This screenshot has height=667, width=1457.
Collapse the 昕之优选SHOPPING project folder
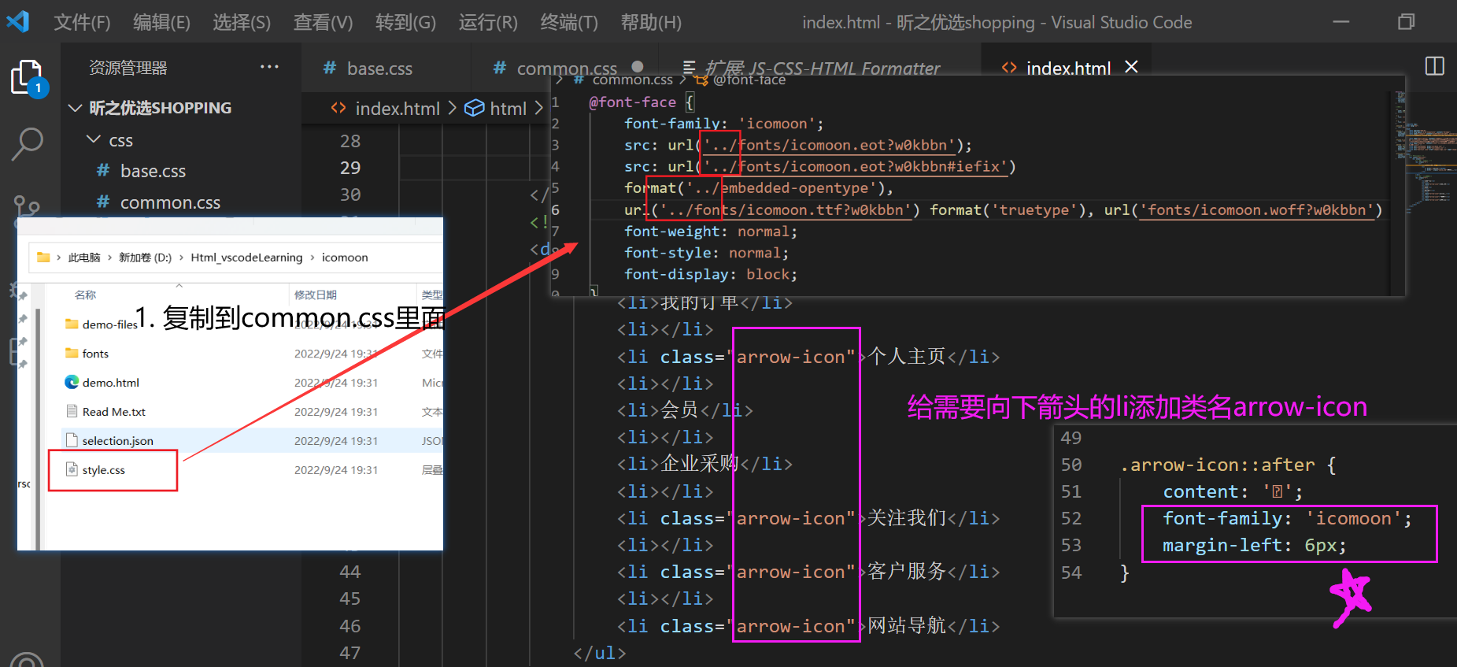point(76,108)
